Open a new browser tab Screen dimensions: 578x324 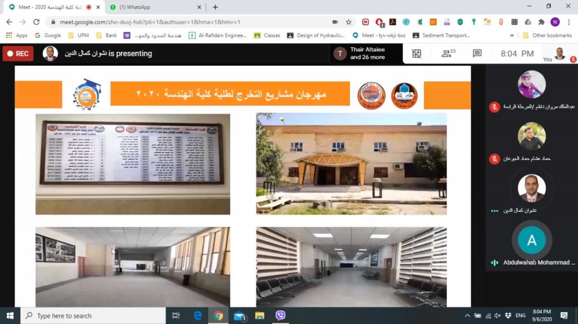(x=215, y=7)
